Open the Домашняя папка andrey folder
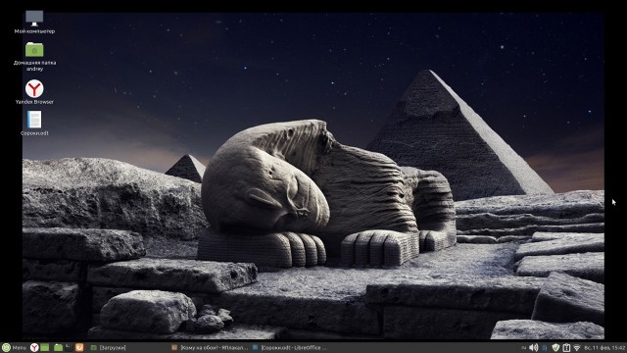 34,57
